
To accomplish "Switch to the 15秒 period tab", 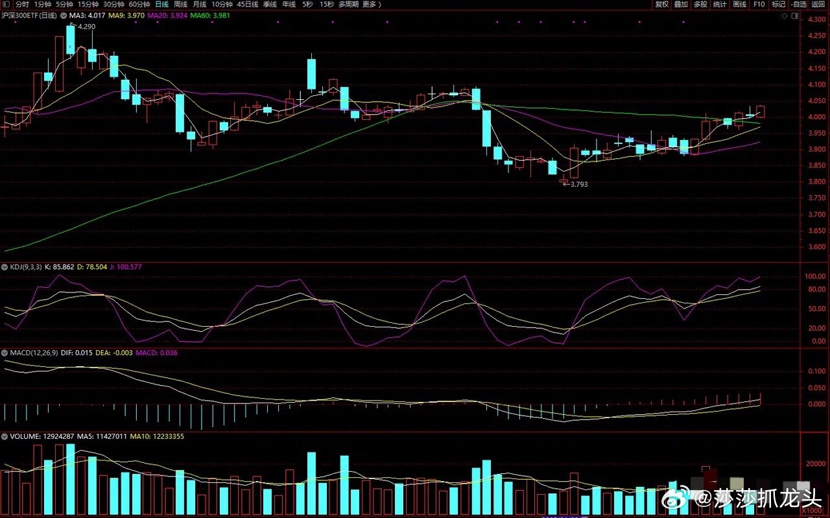I will [x=326, y=4].
